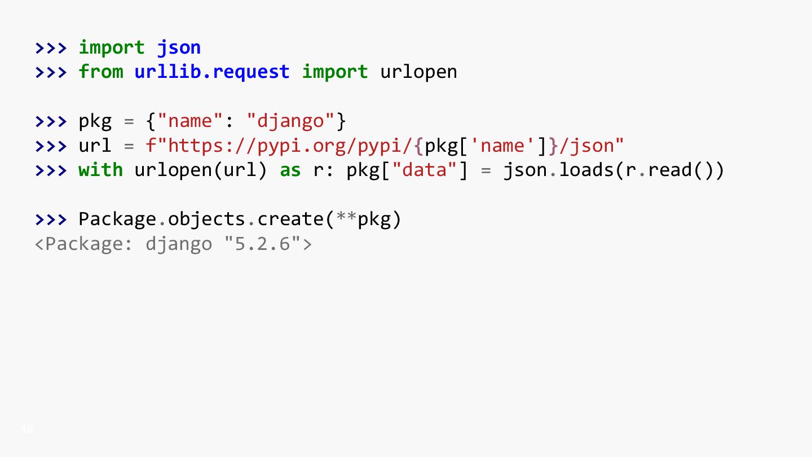Click the "name" dictionary key string
Screen dimensions: 812x457
191,121
